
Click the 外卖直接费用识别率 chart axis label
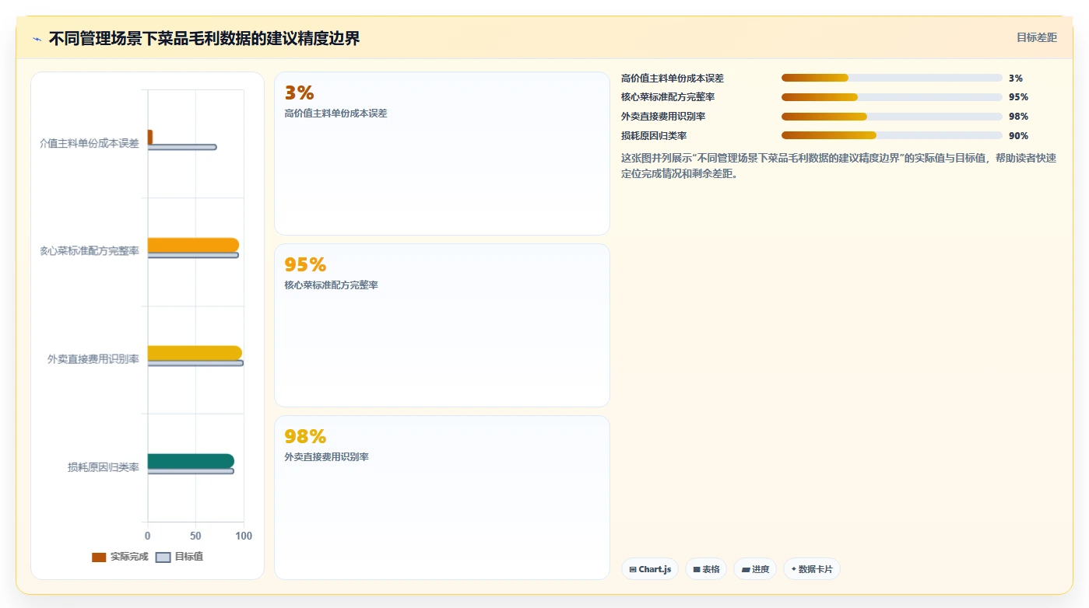[x=93, y=359]
